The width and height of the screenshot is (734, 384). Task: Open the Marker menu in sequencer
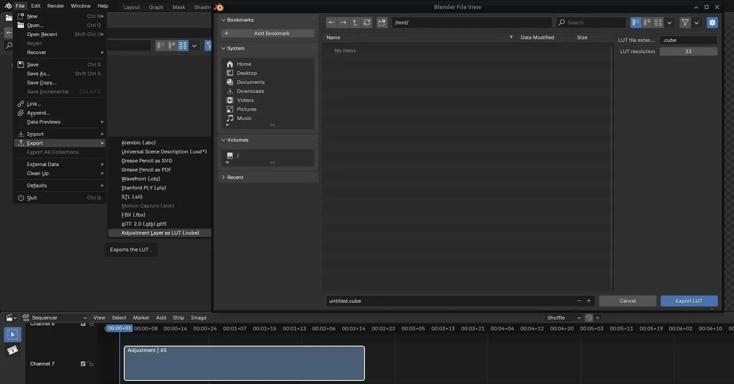[x=141, y=318]
